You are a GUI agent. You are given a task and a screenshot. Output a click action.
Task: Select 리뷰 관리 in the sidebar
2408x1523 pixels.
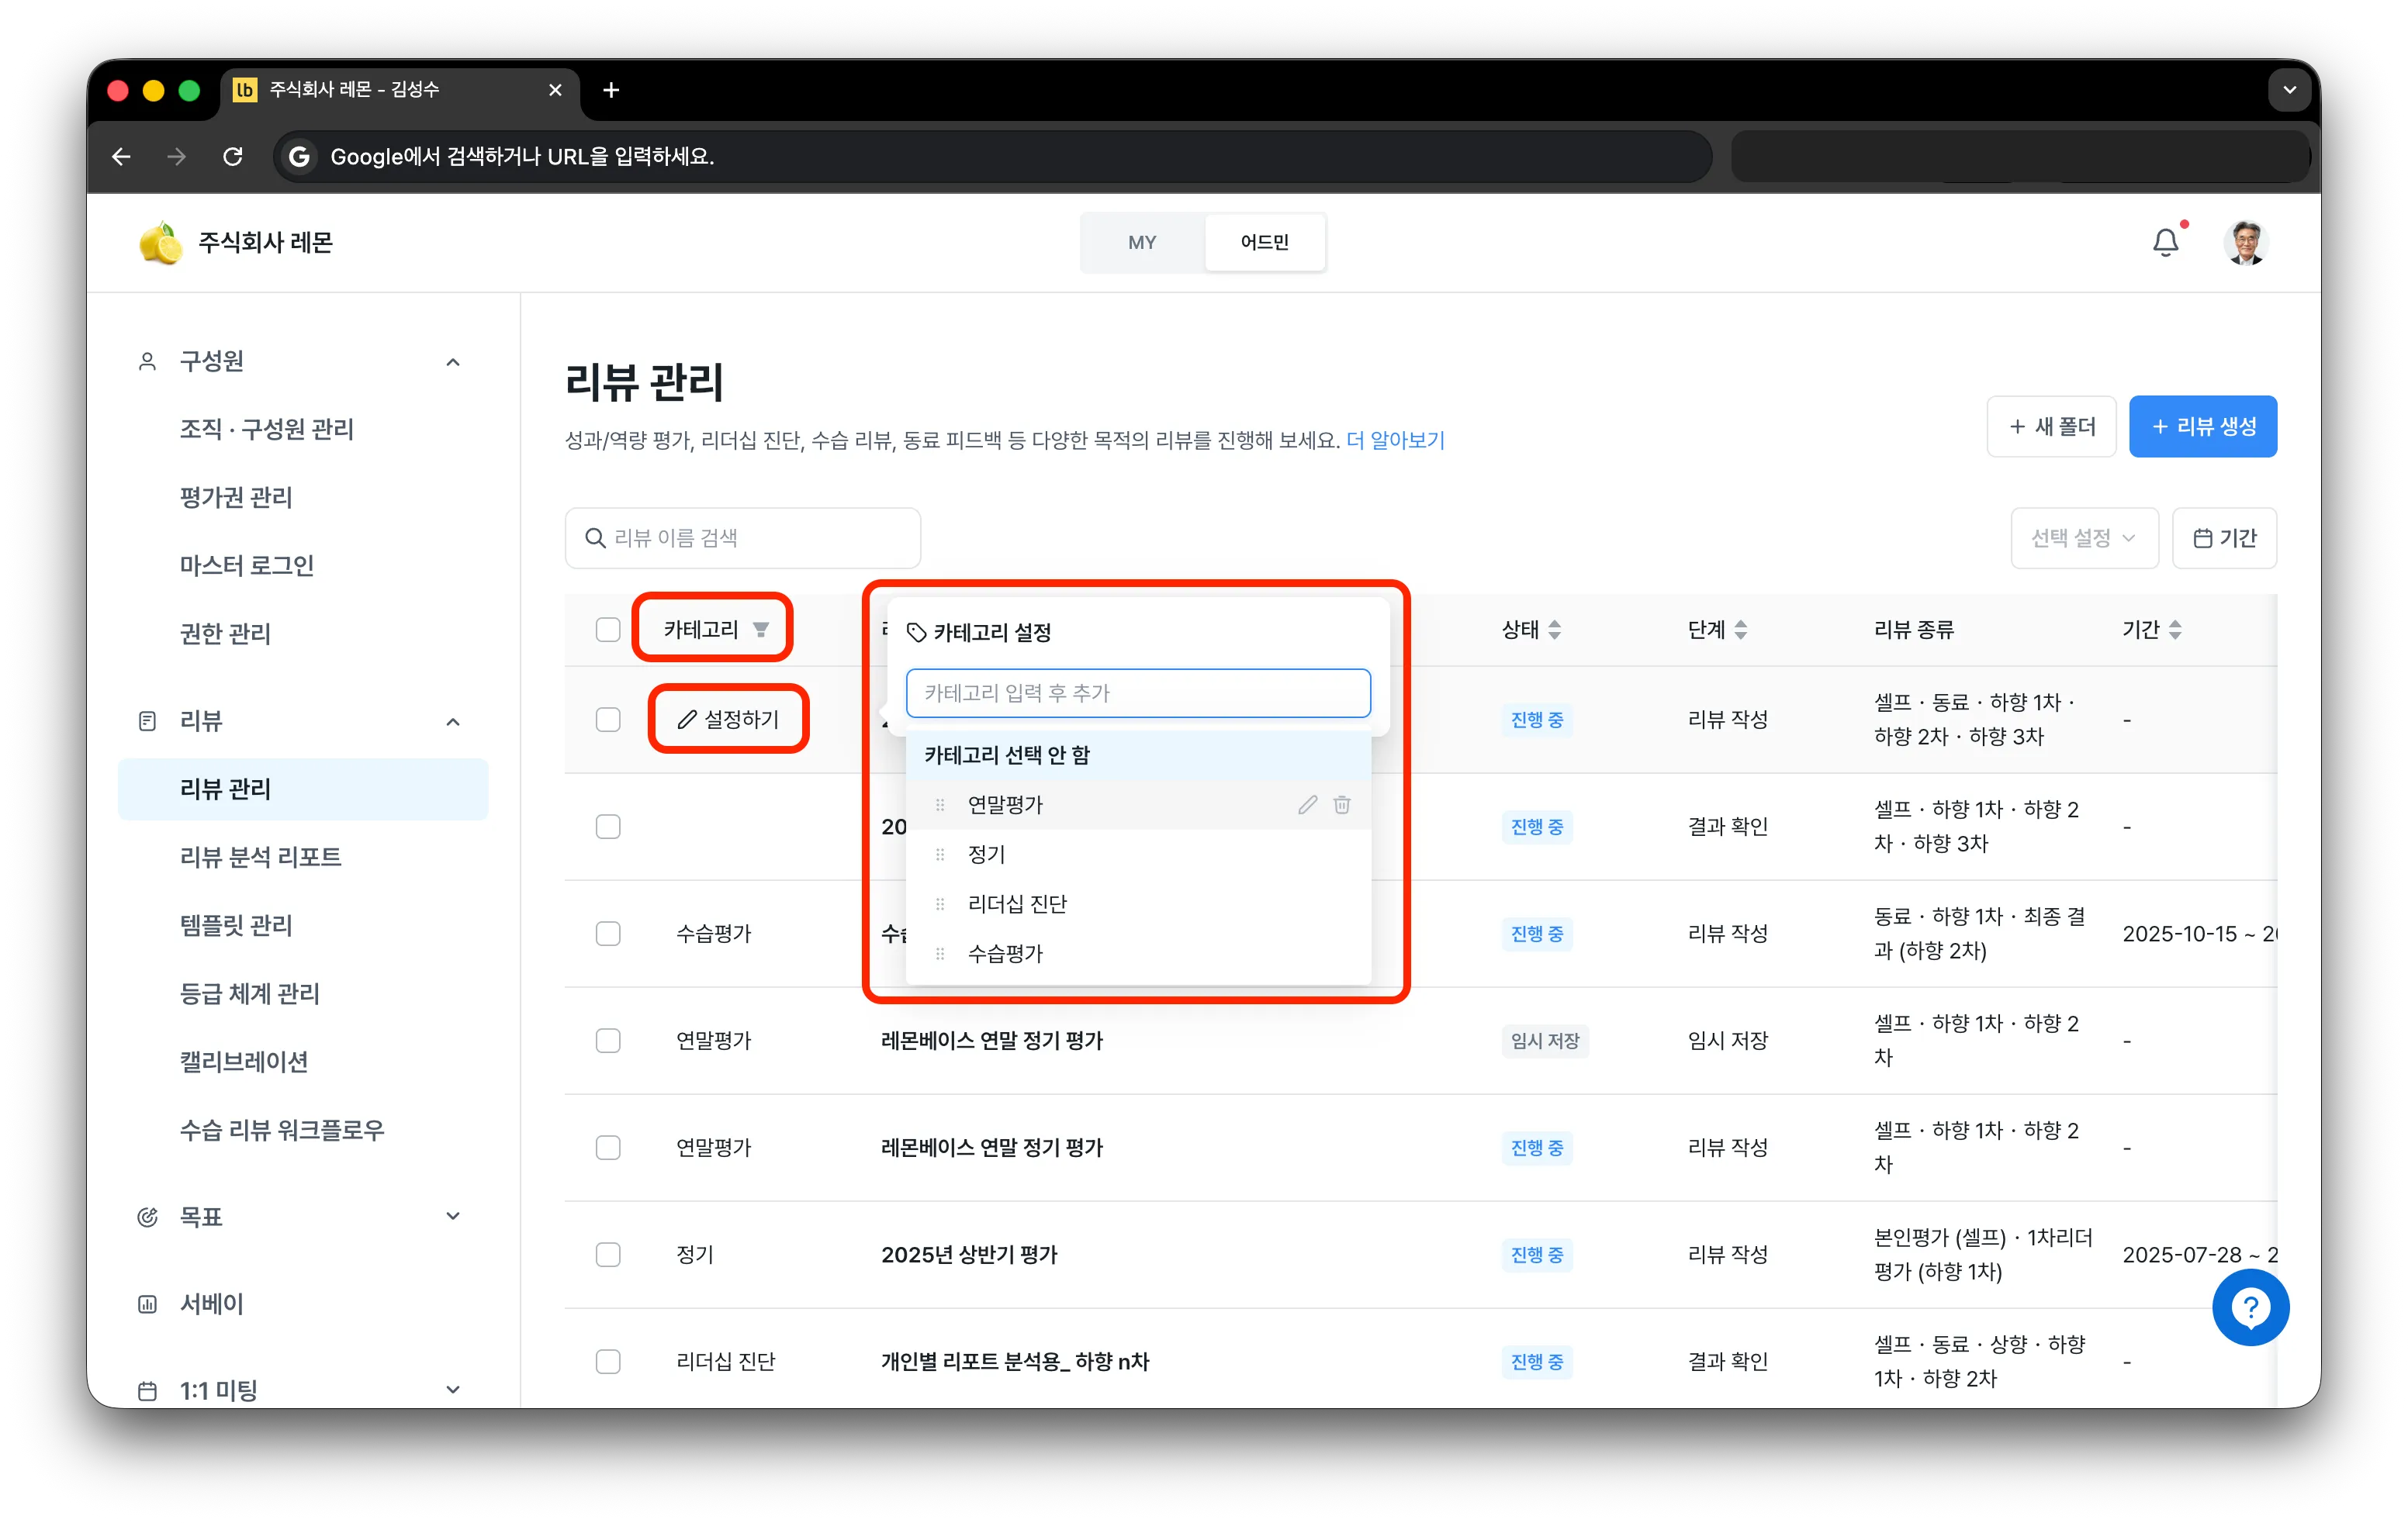[x=303, y=789]
